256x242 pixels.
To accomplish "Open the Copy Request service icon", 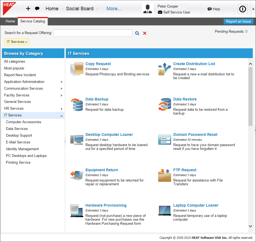I will (x=77, y=69).
